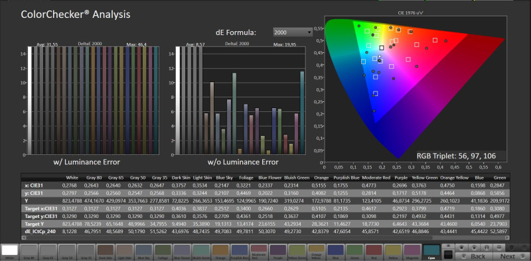Click the dE value 8,1228 for White
The width and height of the screenshot is (531, 261).
pyautogui.click(x=69, y=232)
